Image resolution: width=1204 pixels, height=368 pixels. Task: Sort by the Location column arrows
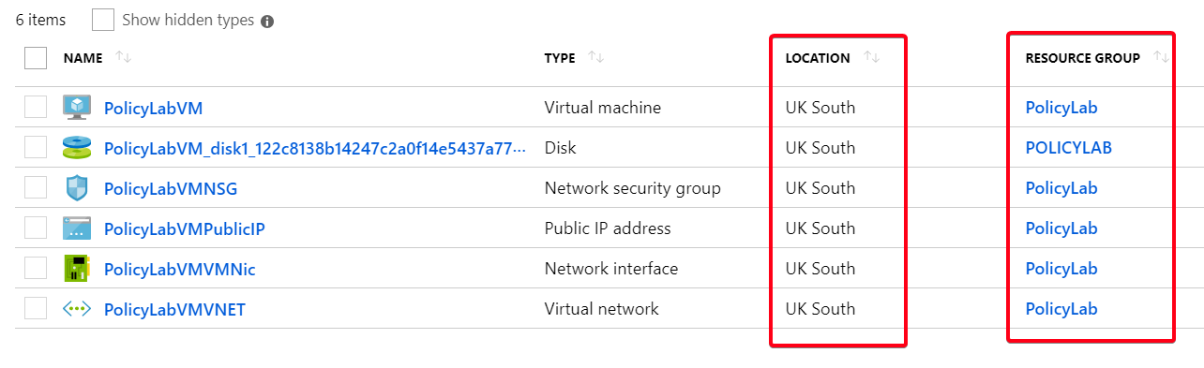tap(871, 58)
